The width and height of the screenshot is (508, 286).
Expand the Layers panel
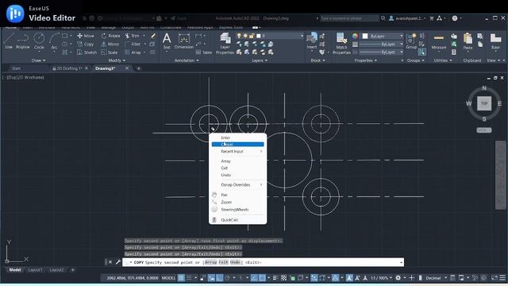(260, 60)
